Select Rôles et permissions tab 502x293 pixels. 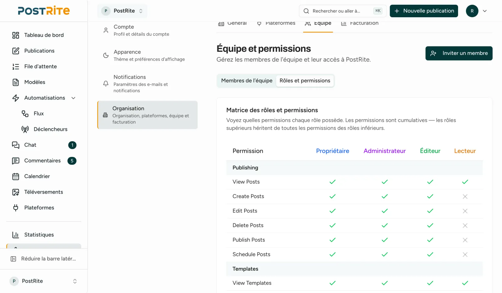coord(305,81)
